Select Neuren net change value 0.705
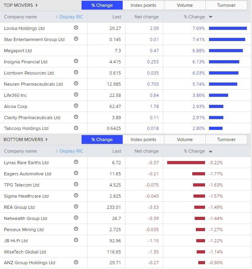252x269 pixels. click(153, 84)
